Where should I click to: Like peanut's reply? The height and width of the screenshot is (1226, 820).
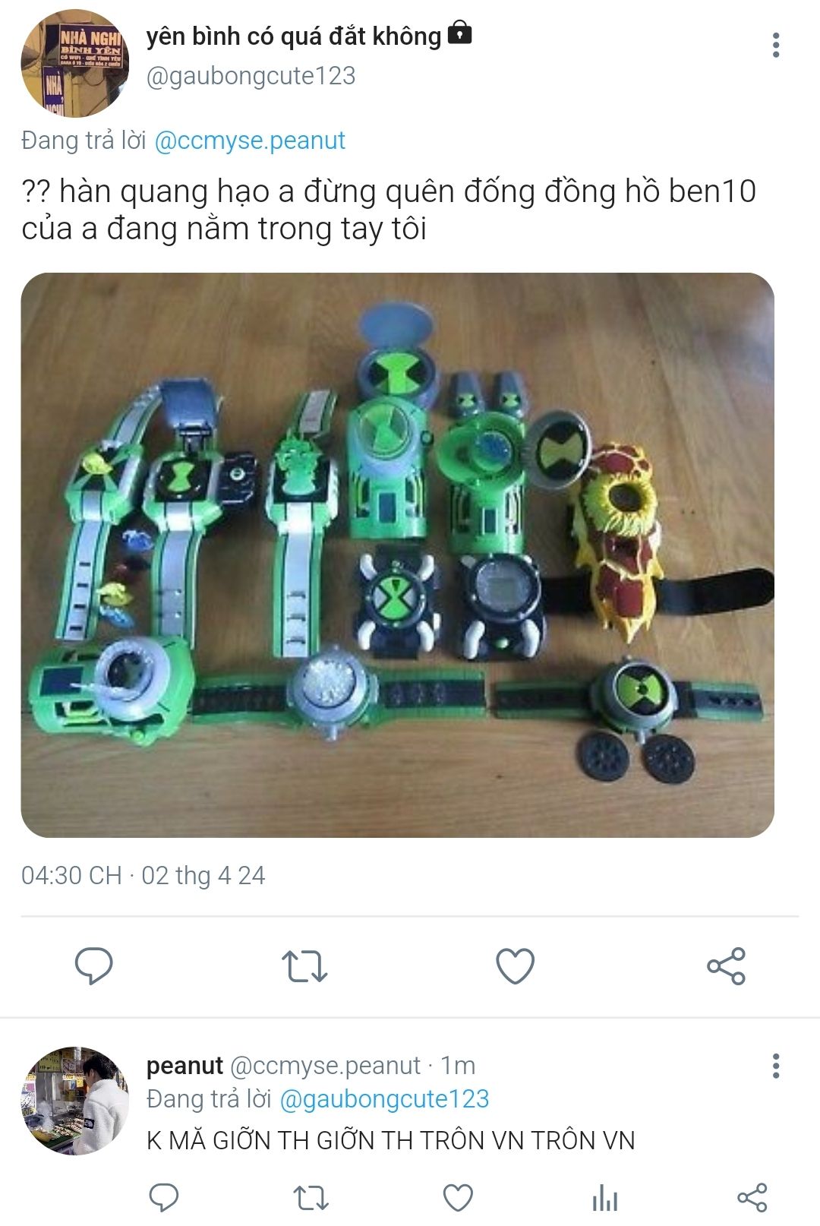tap(458, 1198)
